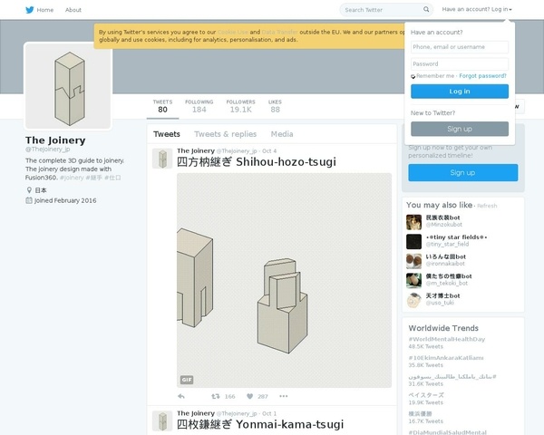
Task: Click The Joinery profile name heading
Action: (55, 140)
